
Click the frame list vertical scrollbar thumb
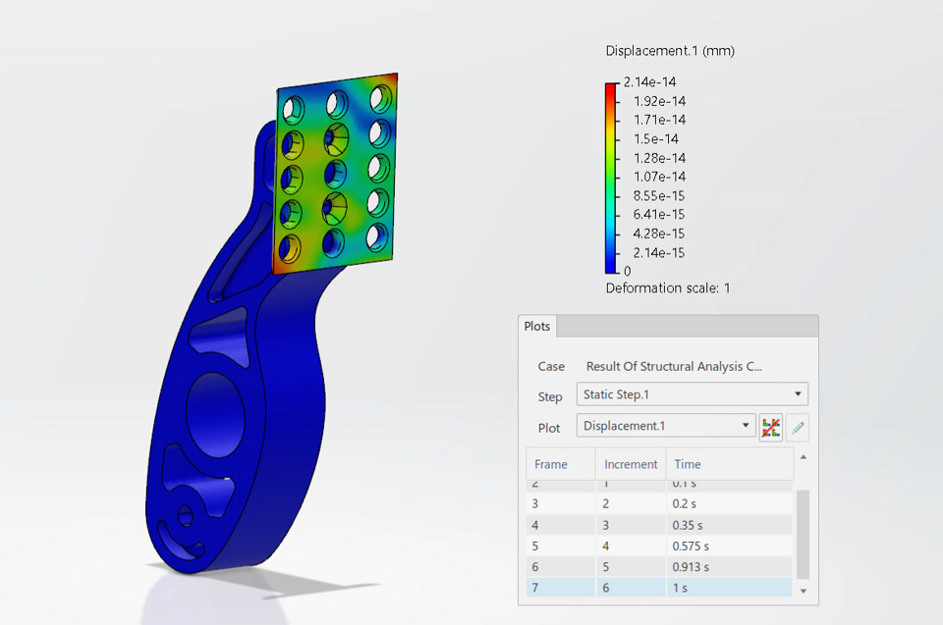coord(803,534)
